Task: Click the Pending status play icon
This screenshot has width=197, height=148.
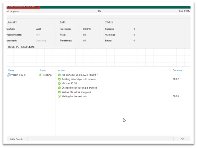Action: [x=41, y=75]
